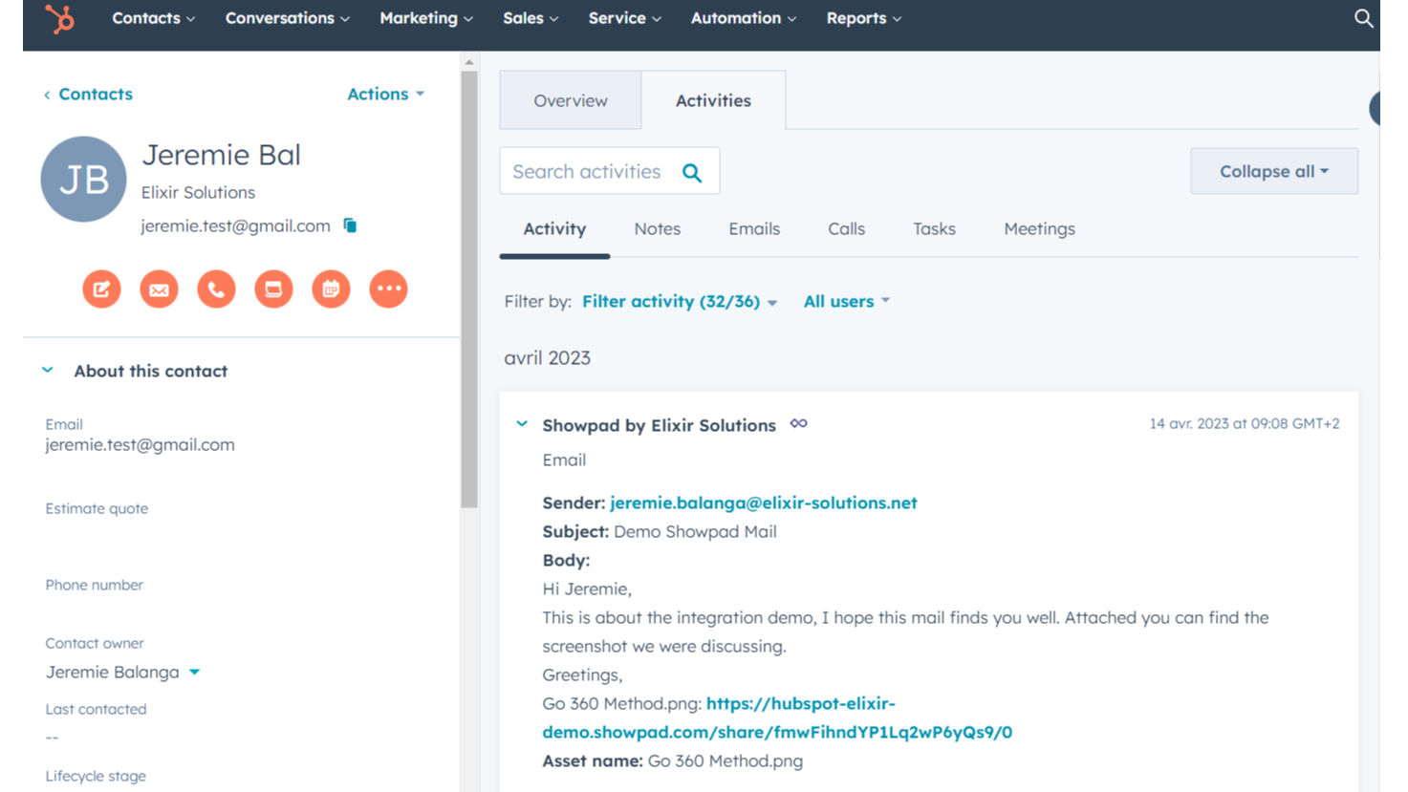Open the integration link infinity icon
Image resolution: width=1408 pixels, height=792 pixels.
pyautogui.click(x=798, y=423)
